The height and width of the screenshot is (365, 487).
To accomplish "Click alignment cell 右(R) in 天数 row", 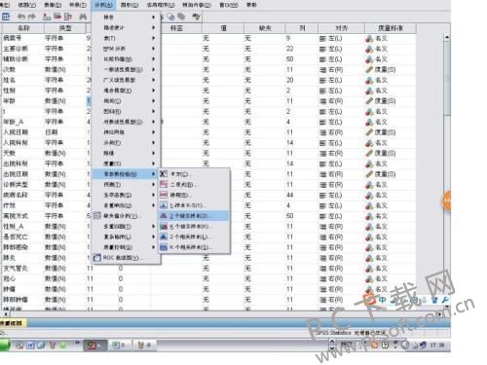I will [x=341, y=154].
